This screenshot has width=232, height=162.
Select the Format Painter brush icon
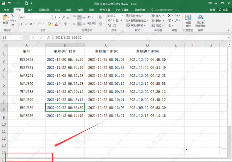(x=12, y=25)
